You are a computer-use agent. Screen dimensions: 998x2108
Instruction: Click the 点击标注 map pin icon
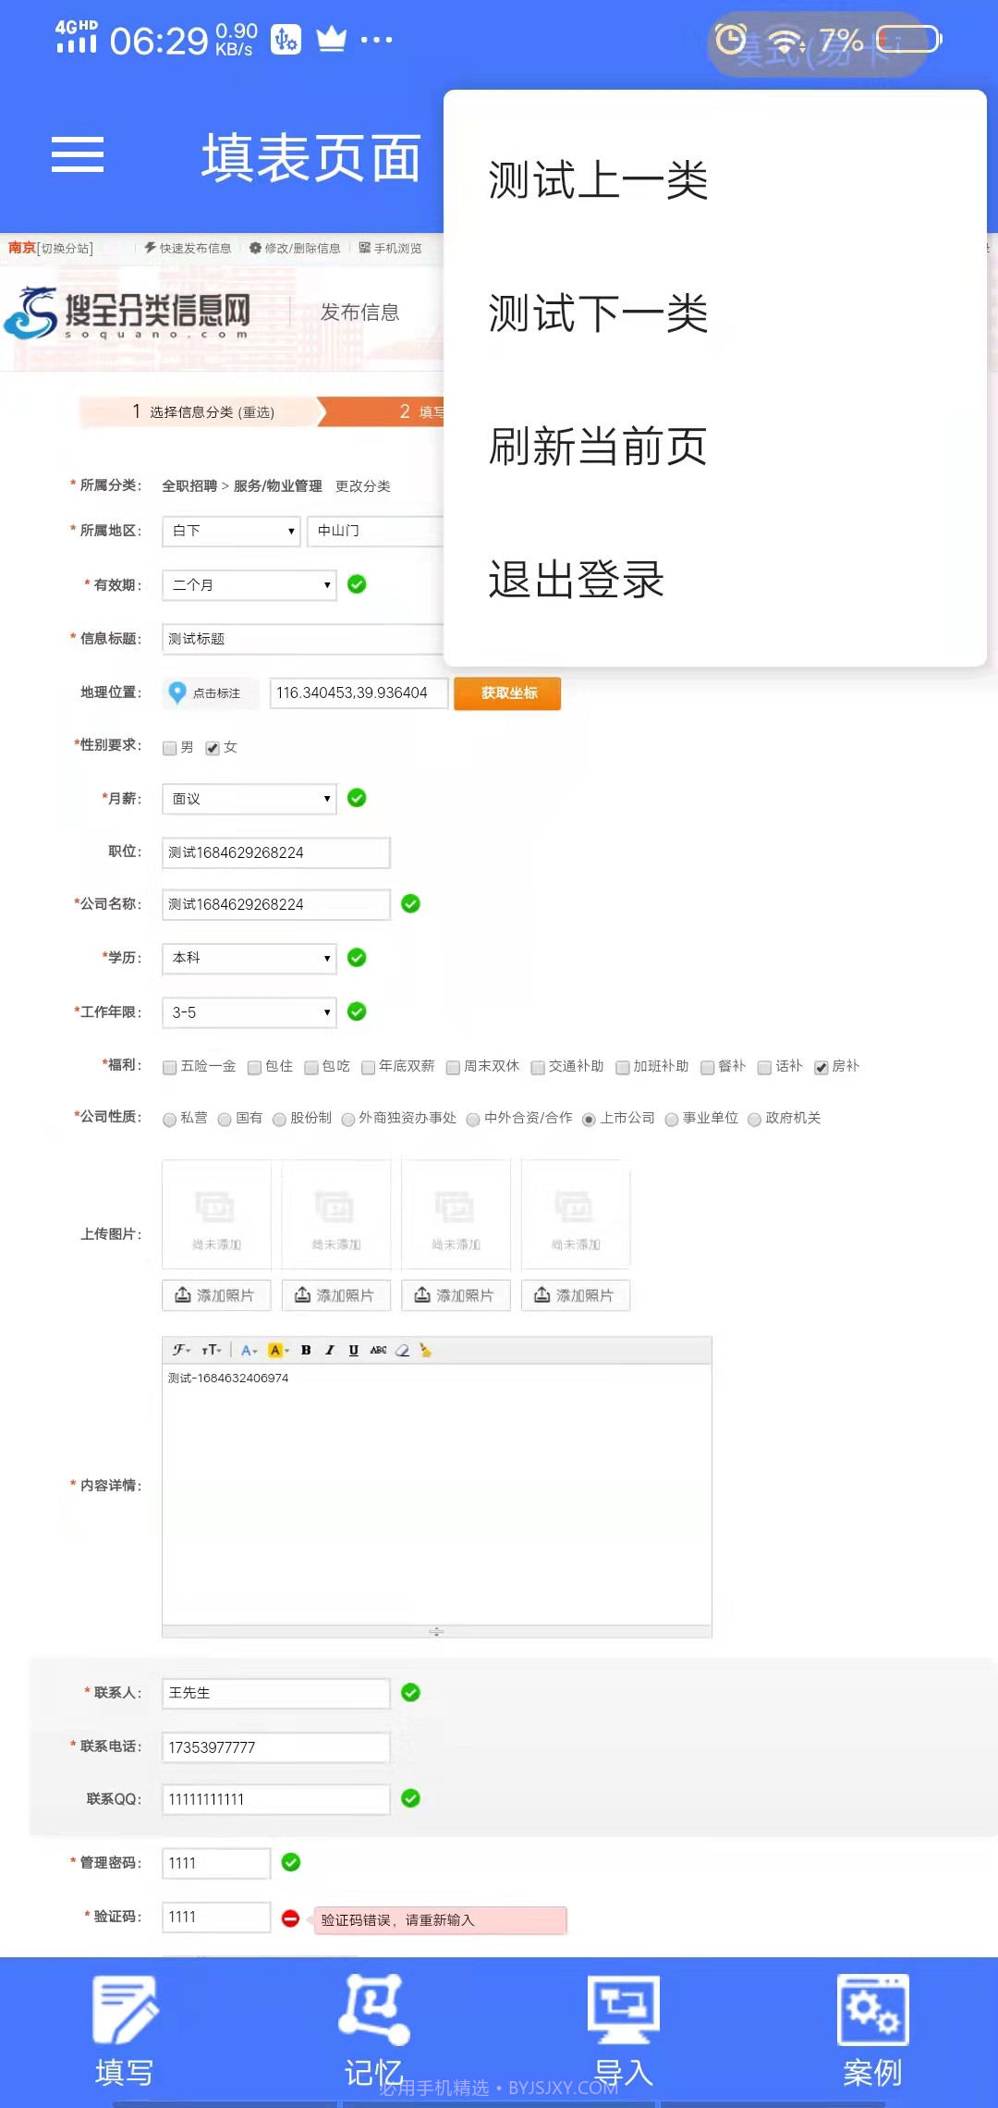pos(177,692)
